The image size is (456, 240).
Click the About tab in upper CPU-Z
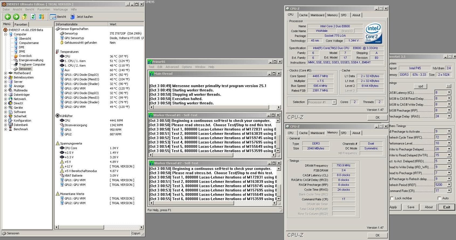click(356, 15)
